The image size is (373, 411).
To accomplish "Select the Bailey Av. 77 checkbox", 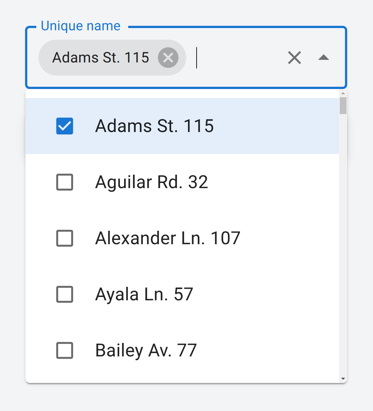I will tap(65, 350).
